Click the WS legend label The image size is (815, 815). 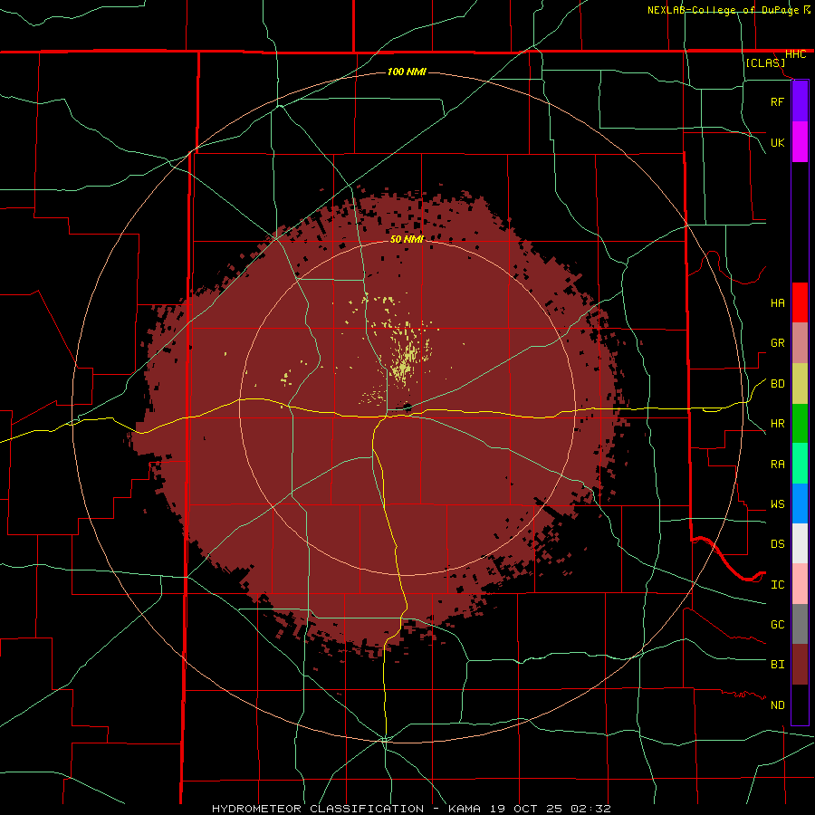pyautogui.click(x=777, y=504)
